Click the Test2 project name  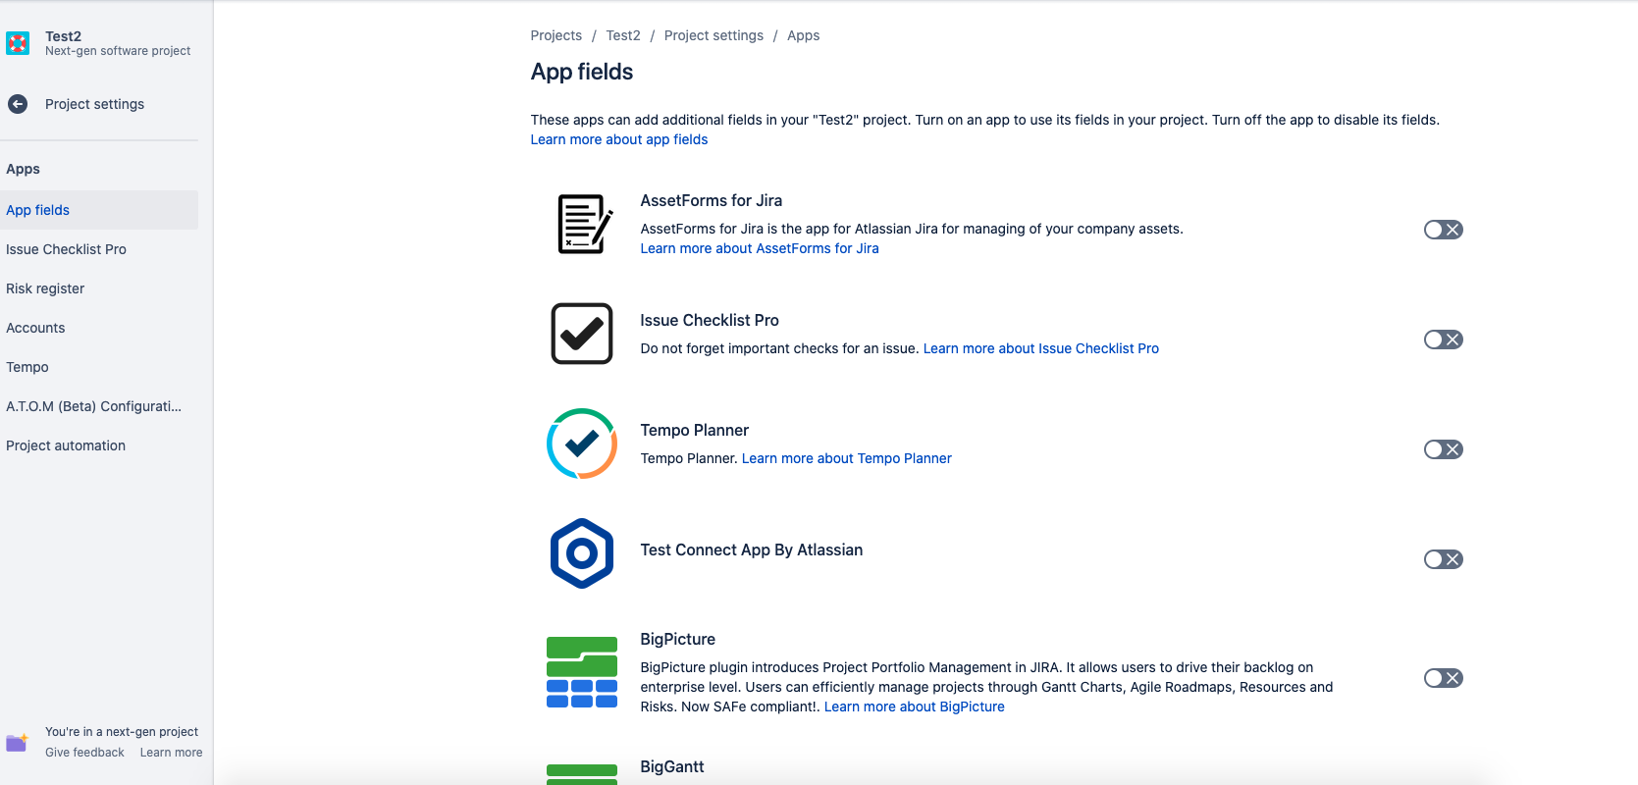pos(63,36)
